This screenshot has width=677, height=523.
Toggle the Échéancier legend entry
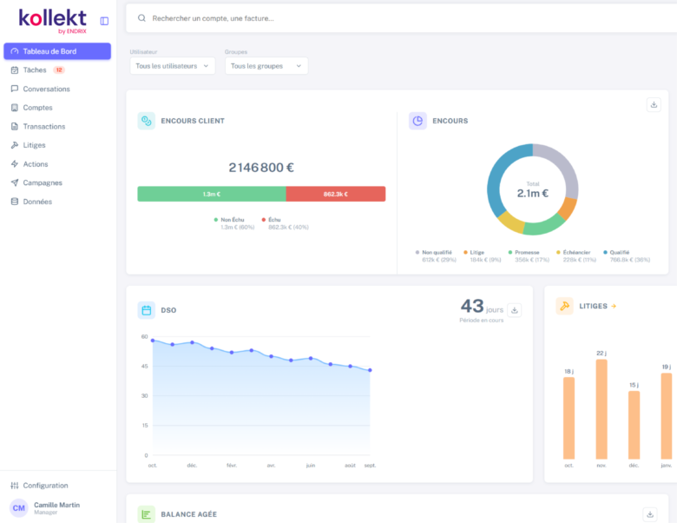click(576, 256)
